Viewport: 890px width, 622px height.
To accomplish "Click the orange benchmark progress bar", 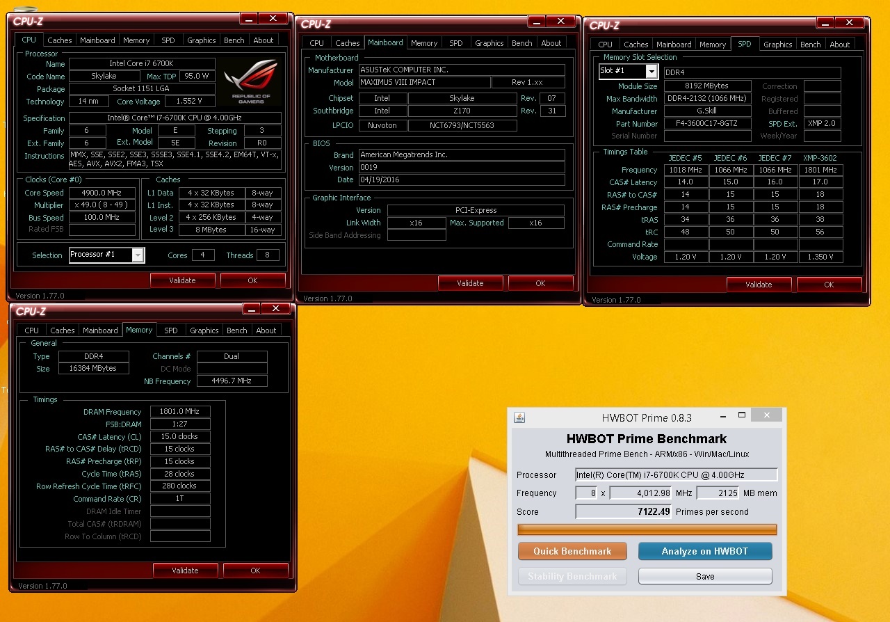I will (647, 530).
